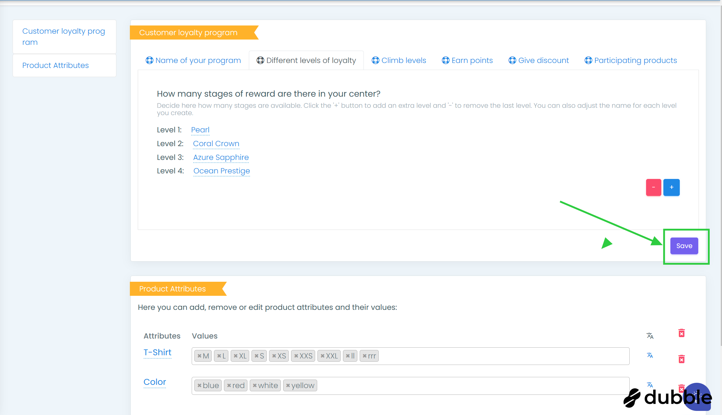Click translate icon in T-Shirt row
This screenshot has height=415, width=722.
point(650,355)
